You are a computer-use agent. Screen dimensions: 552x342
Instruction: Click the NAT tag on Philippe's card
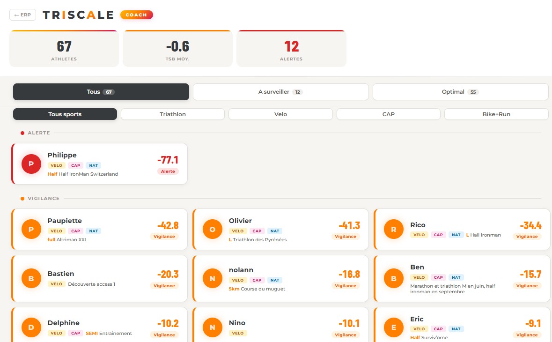pyautogui.click(x=93, y=165)
